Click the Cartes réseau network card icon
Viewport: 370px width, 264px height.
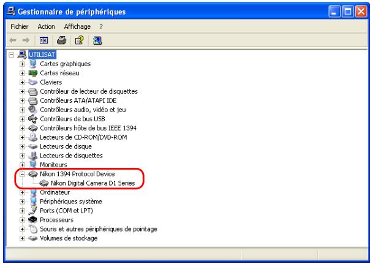(x=33, y=73)
